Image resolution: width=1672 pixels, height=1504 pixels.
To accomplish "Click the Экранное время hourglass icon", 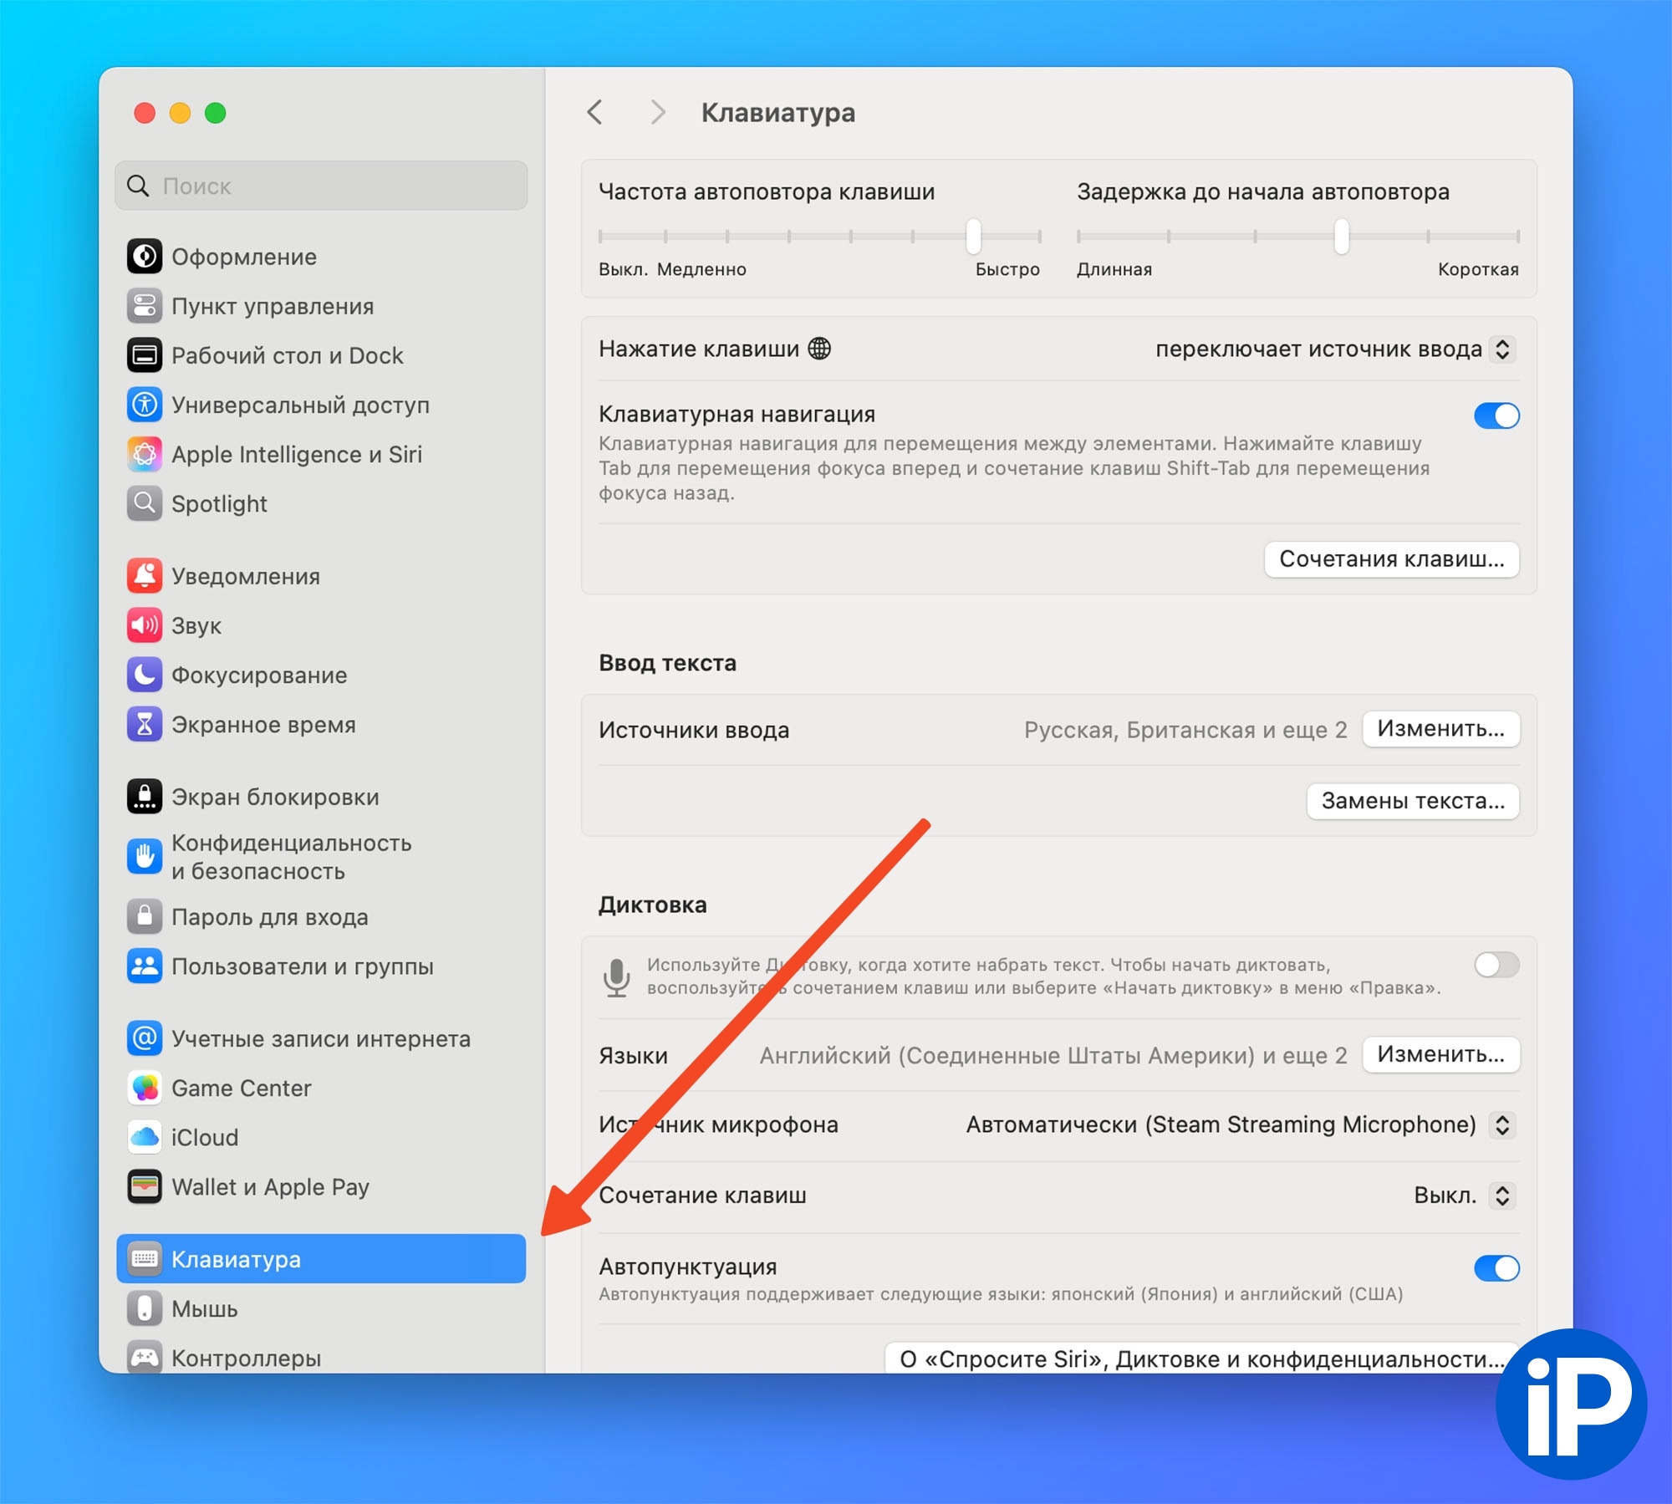I will tap(145, 724).
